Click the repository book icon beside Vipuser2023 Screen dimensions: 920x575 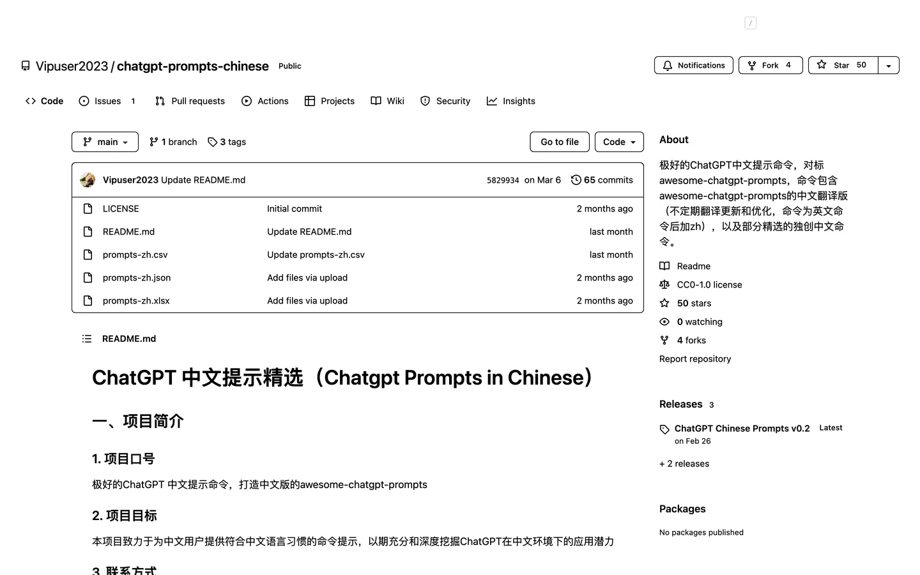click(26, 66)
